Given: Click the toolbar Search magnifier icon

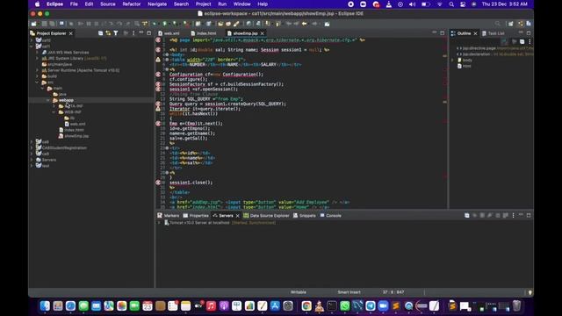Looking at the screenshot, I should coord(498,24).
